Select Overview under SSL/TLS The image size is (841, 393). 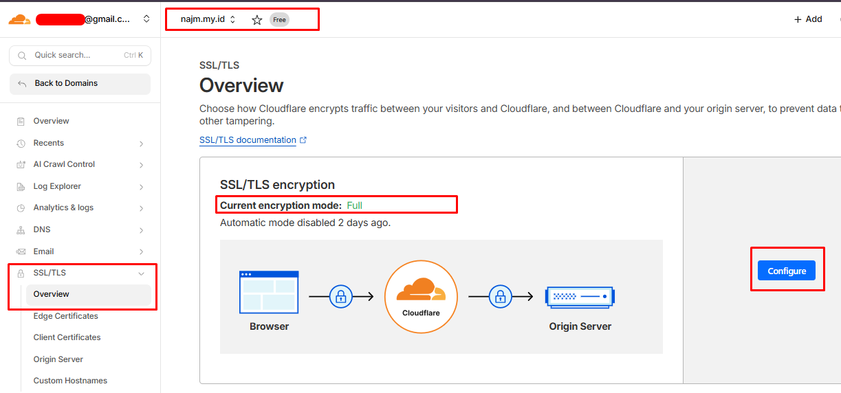tap(88, 294)
